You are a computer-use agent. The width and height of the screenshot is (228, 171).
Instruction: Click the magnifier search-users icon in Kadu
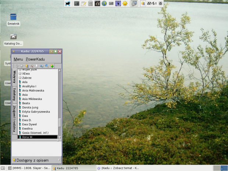click(47, 66)
